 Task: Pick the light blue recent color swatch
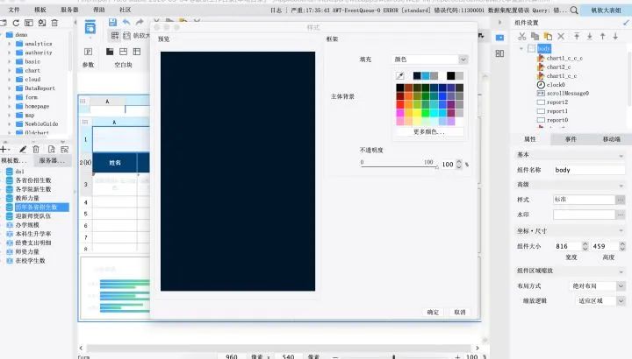[426, 75]
